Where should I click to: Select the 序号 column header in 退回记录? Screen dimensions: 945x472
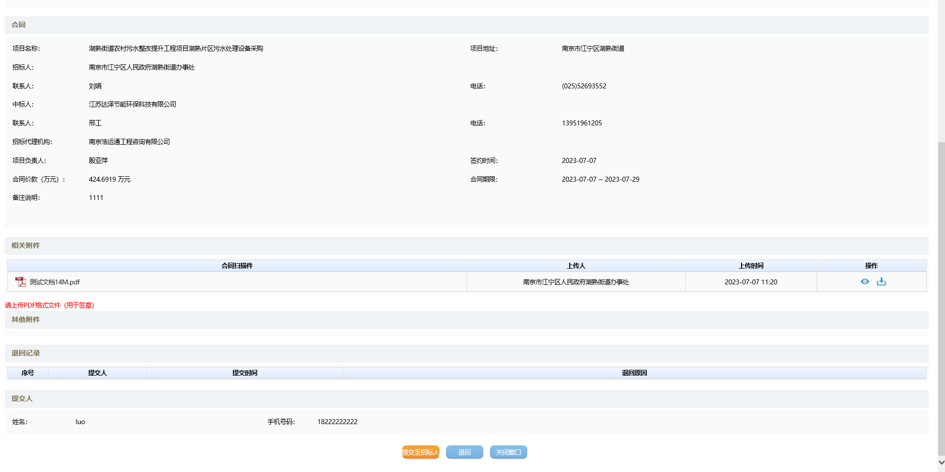click(28, 373)
